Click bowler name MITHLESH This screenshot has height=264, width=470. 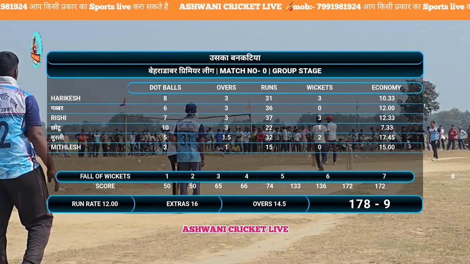66,147
